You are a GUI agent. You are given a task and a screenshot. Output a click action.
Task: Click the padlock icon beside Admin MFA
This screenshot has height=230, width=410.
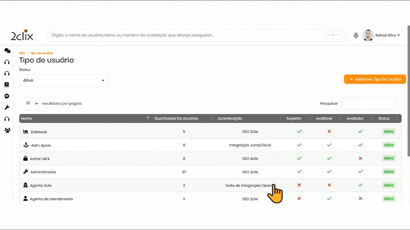[x=25, y=159]
